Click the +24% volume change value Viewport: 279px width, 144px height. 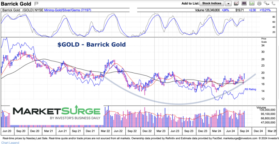click(225, 10)
